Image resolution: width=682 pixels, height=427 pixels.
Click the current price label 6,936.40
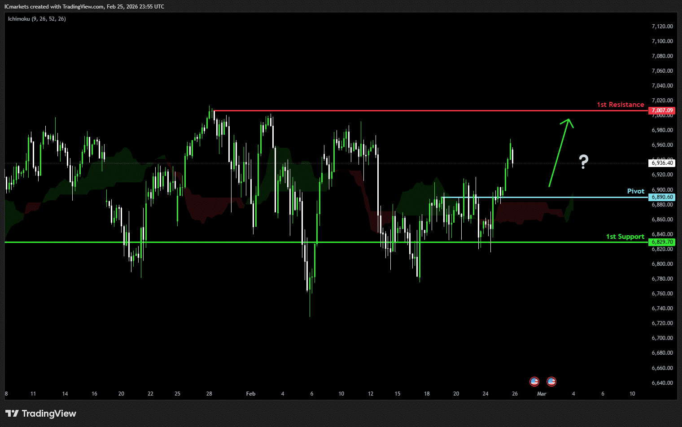pyautogui.click(x=662, y=163)
